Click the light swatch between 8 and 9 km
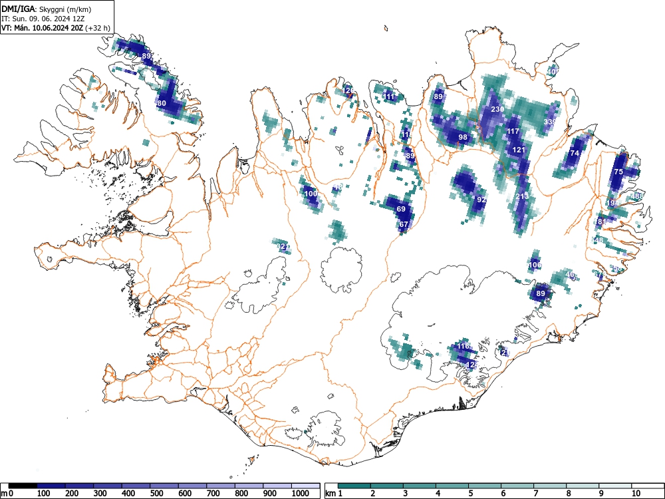 pyautogui.click(x=583, y=486)
